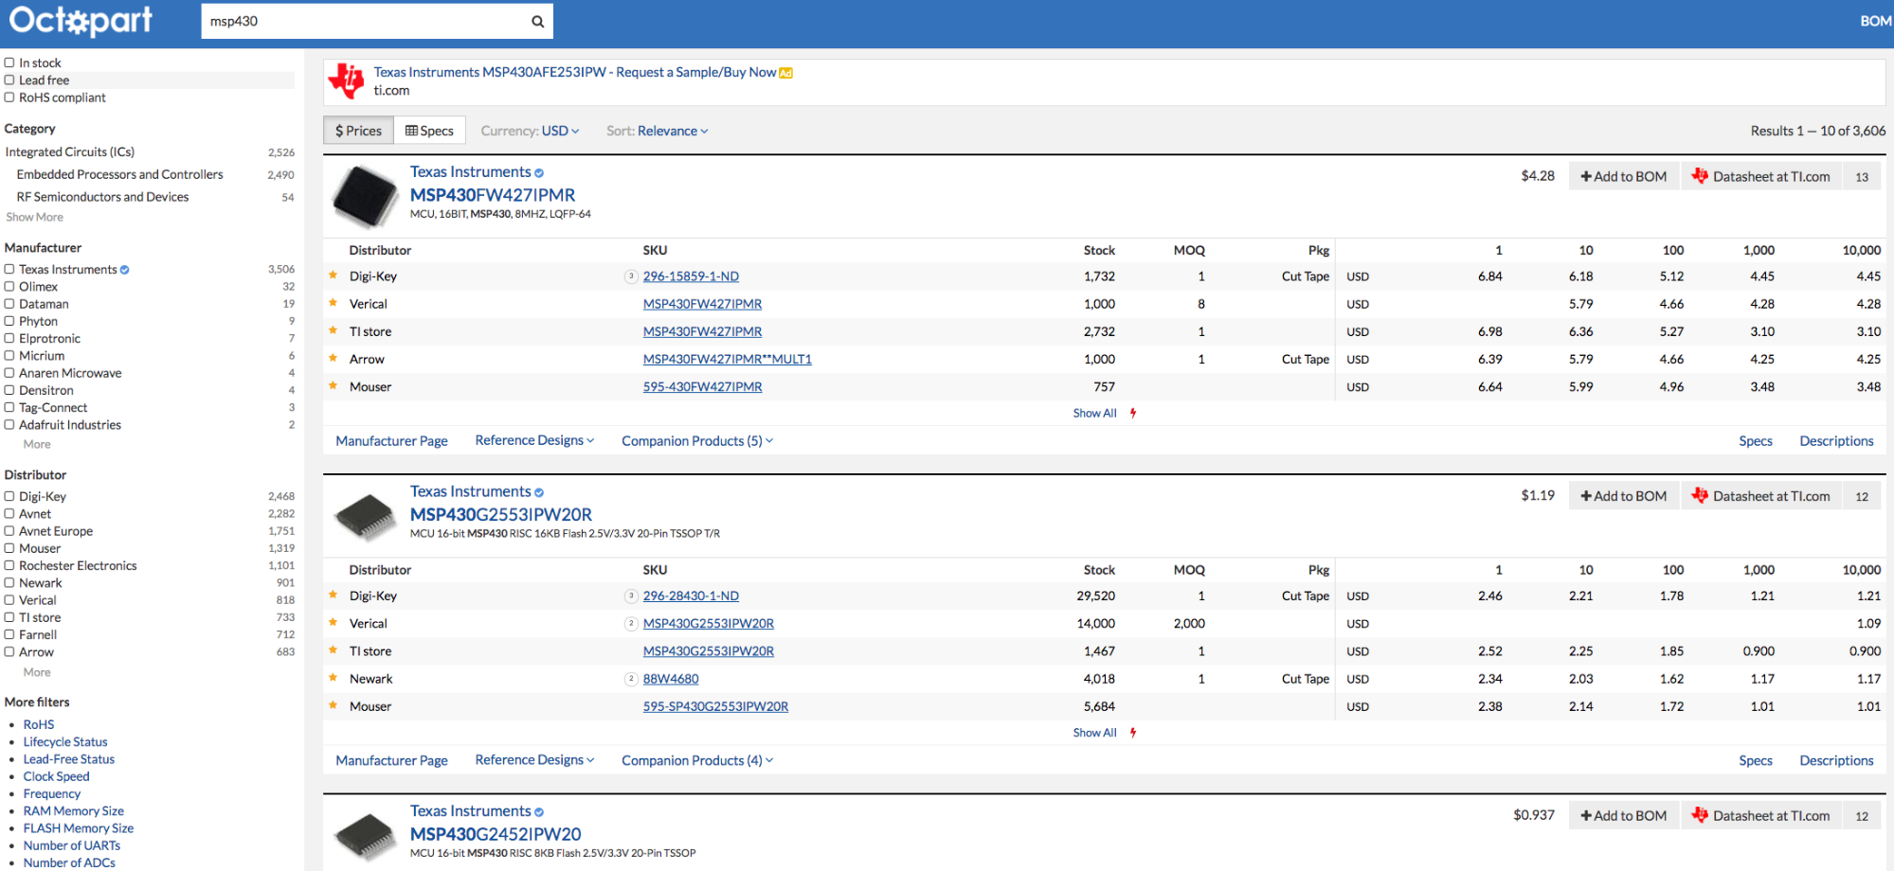Viewport: 1894px width, 871px height.
Task: Select Embedded Processors and Controllers category
Action: (x=120, y=174)
